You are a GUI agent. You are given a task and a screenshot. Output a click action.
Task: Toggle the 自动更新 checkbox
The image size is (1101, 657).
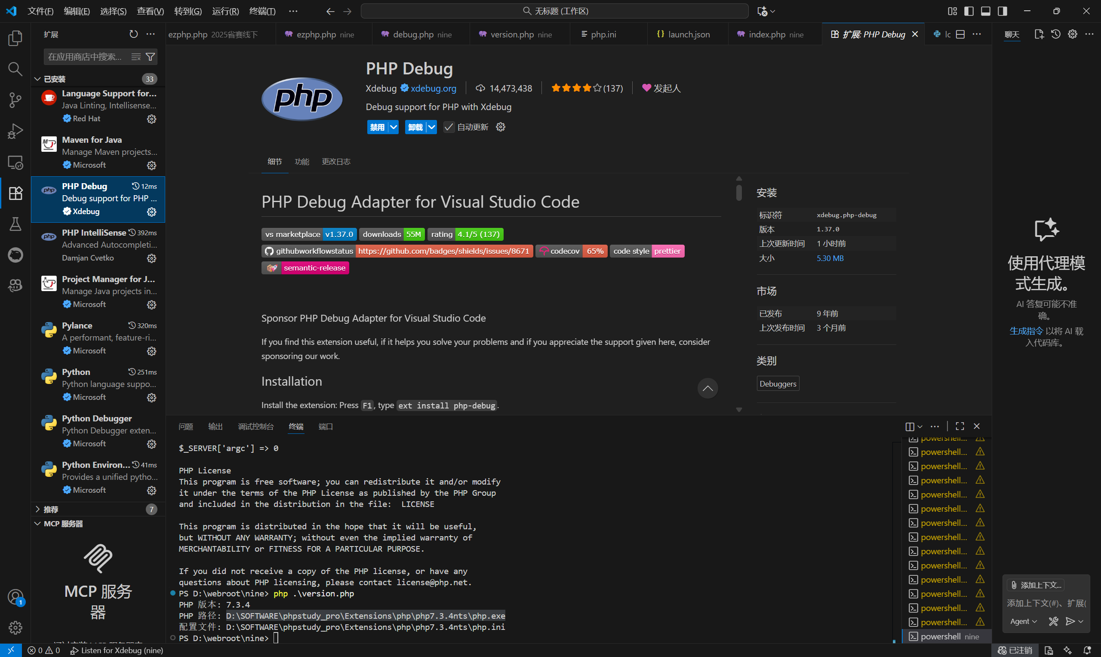pos(449,127)
